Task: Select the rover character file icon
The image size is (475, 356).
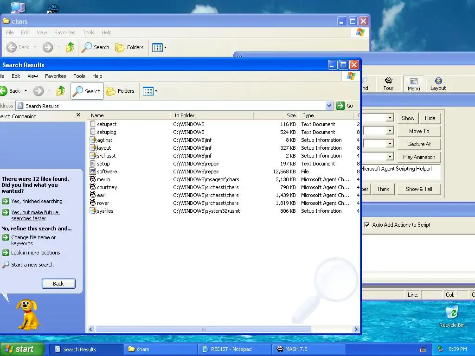Action: click(93, 203)
